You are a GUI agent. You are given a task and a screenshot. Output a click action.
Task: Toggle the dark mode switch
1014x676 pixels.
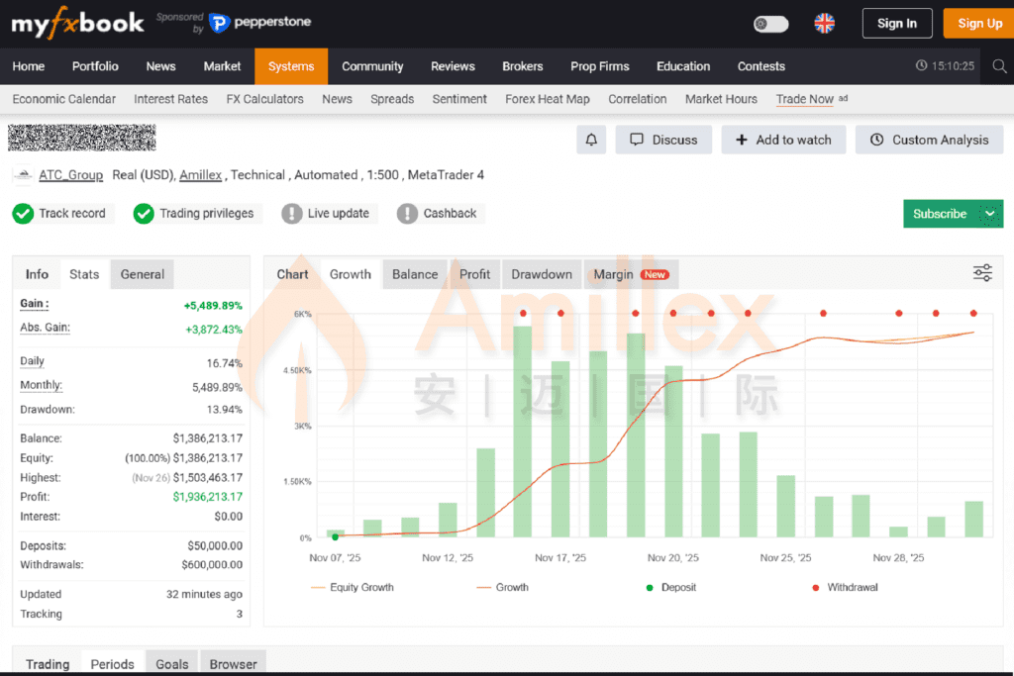[770, 24]
